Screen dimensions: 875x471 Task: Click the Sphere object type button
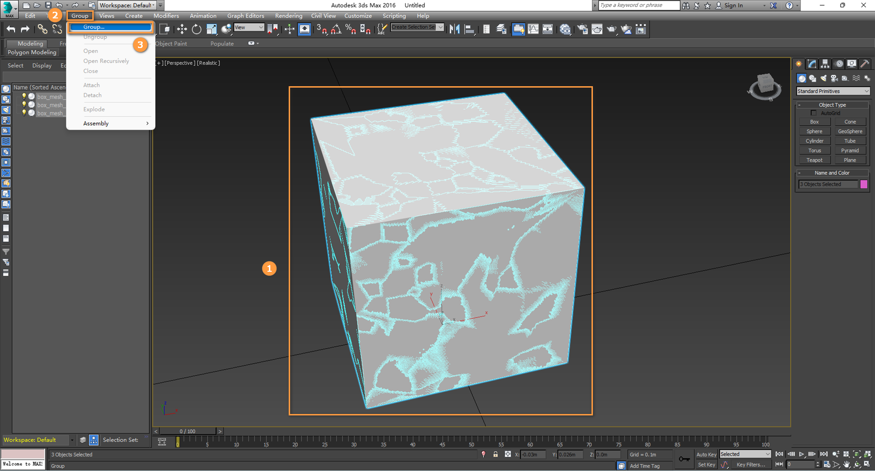click(x=814, y=131)
